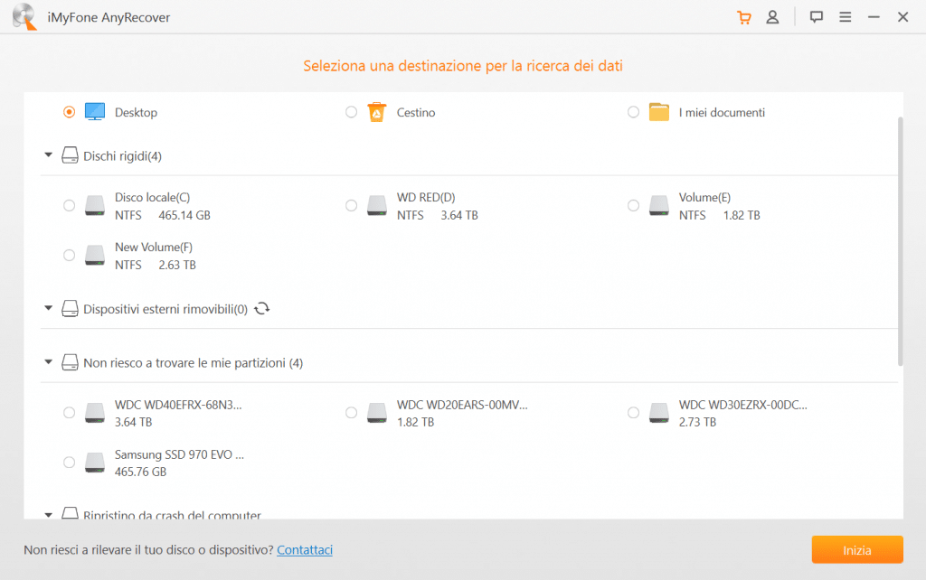926x580 pixels.
Task: Click the iMyFone AnyRecover logo icon
Action: pyautogui.click(x=24, y=16)
